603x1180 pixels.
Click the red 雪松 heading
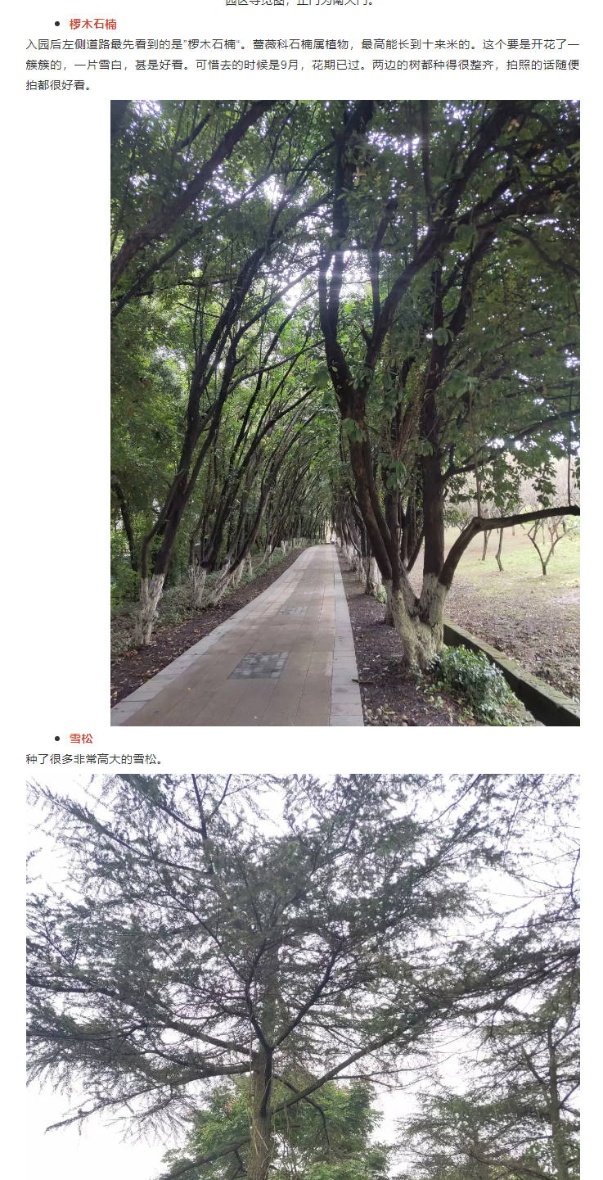81,739
